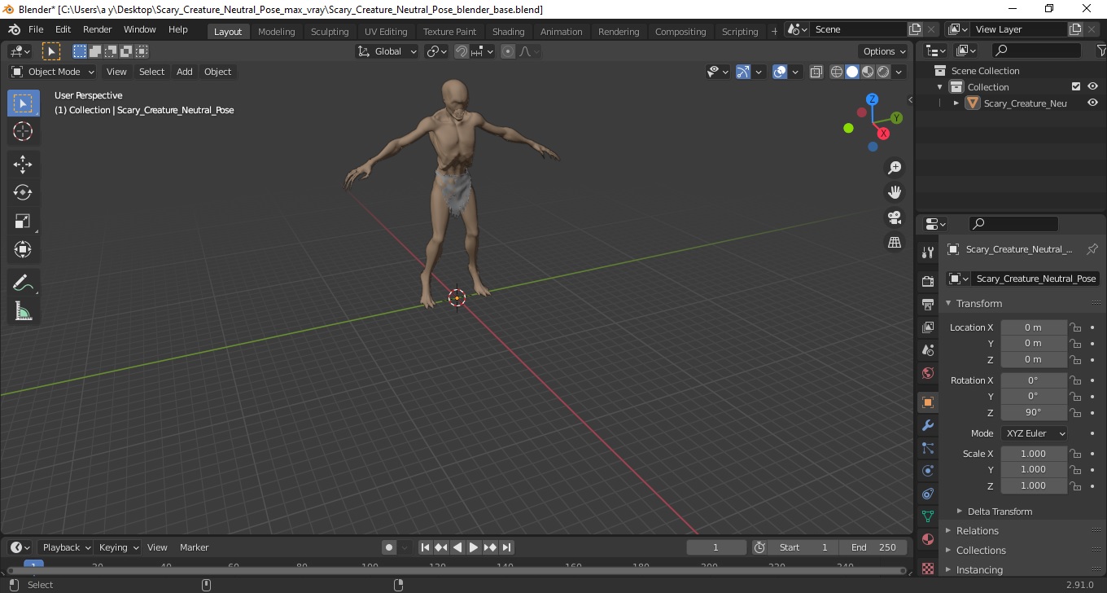Open the pivot point dropdown
Image resolution: width=1107 pixels, height=593 pixels.
coord(437,51)
